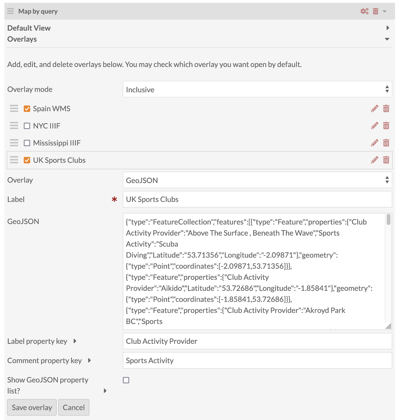Focus the Label property key field

257,341
